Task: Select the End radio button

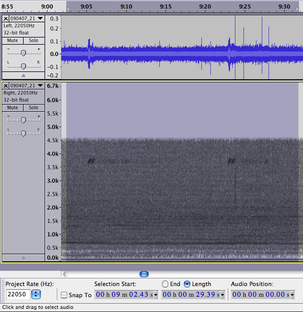Action: [x=165, y=284]
